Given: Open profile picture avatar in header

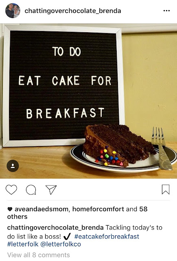Looking at the screenshot, I should [x=13, y=11].
